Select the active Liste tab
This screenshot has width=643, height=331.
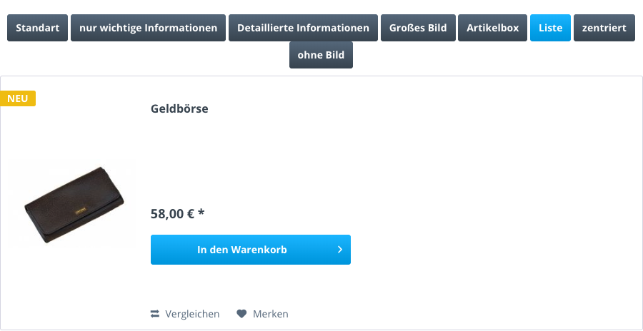pos(550,28)
